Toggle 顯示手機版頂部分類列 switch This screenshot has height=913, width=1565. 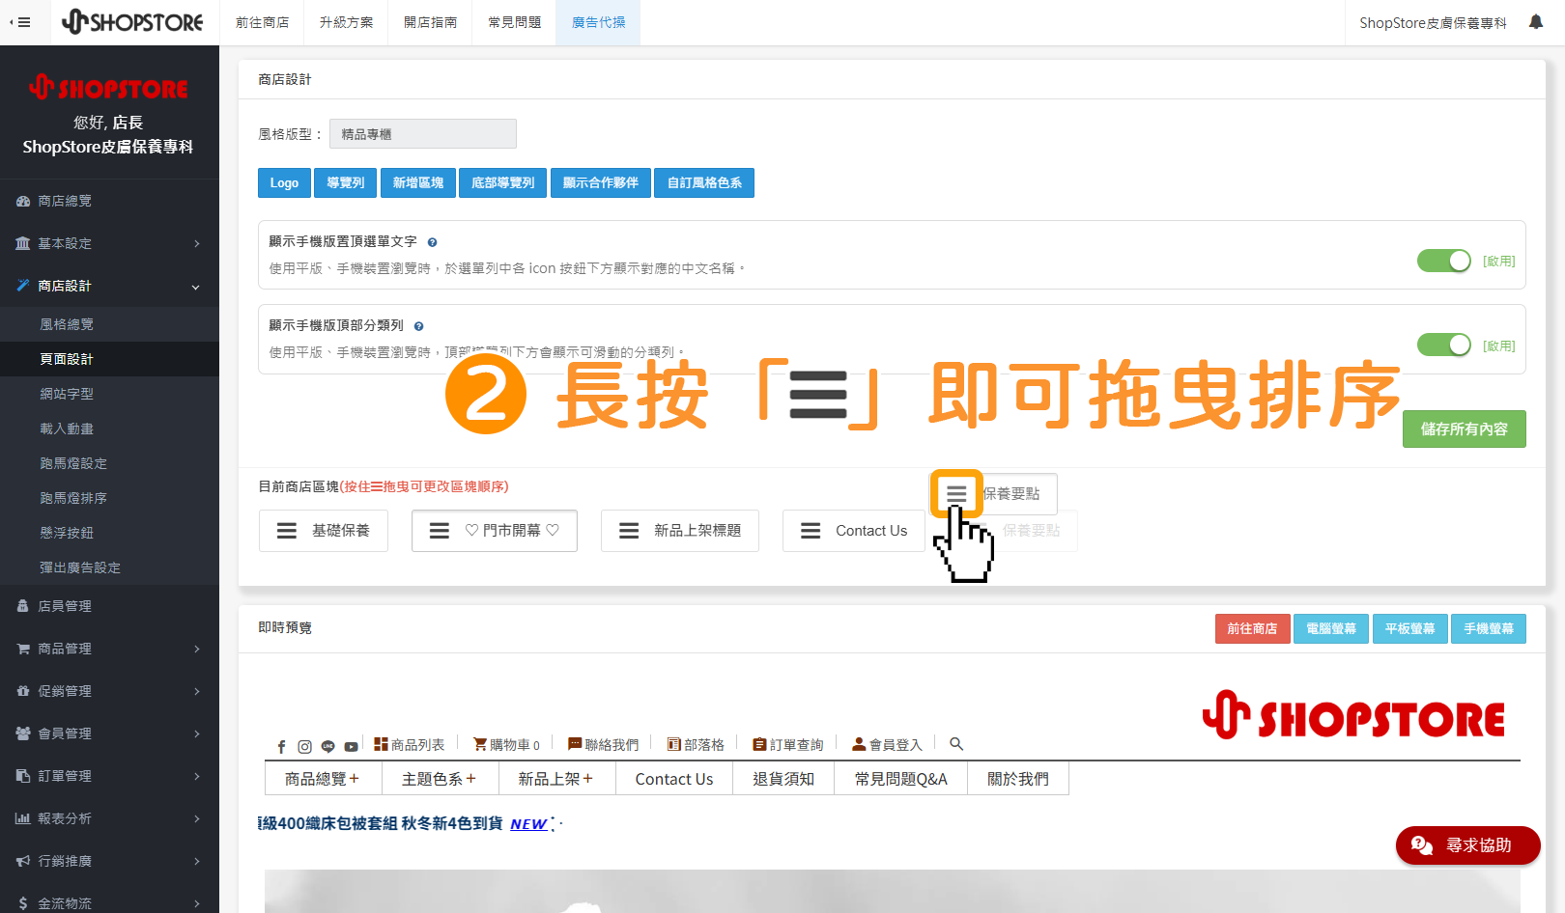tap(1444, 345)
